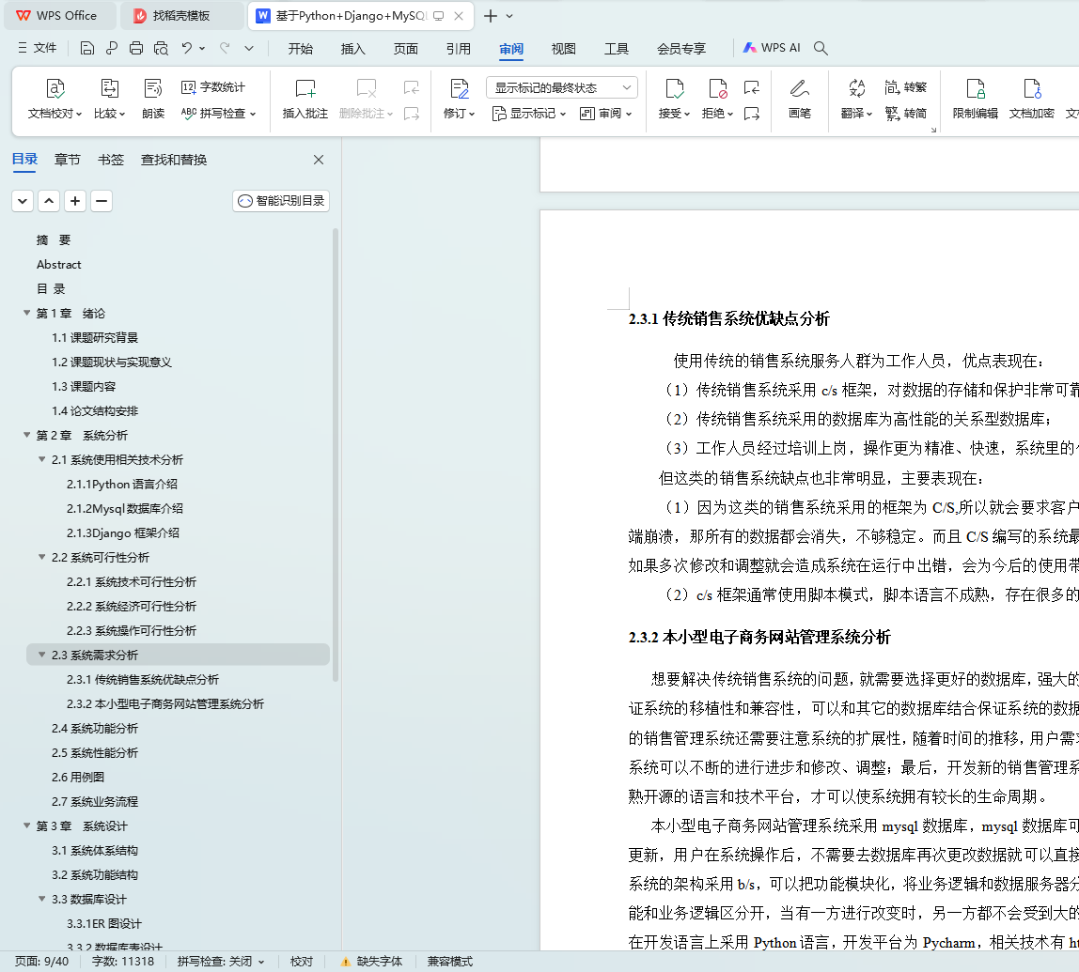Go to 1.1 课题研究背景 heading
This screenshot has height=972, width=1079.
coord(95,337)
